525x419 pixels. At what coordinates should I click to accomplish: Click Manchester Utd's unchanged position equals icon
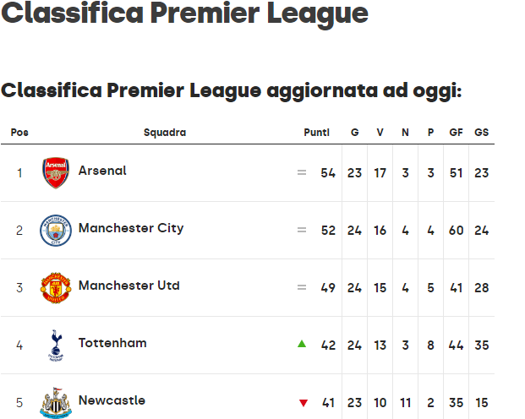point(302,287)
